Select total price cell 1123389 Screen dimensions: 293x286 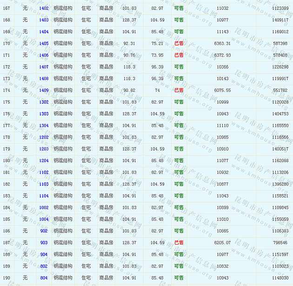[x=280, y=8]
